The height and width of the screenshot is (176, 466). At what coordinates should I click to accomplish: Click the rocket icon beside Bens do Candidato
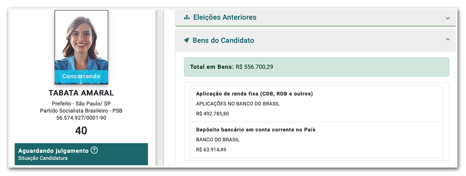click(x=187, y=40)
